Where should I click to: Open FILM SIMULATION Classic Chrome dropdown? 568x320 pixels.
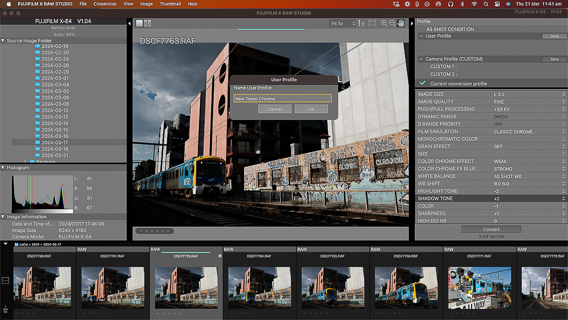tap(529, 132)
